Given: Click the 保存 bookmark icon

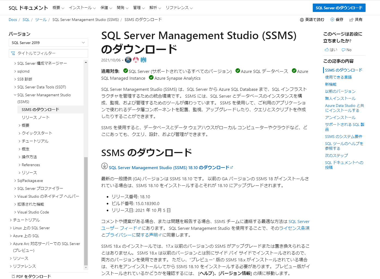Looking at the screenshot, I should [x=332, y=20].
